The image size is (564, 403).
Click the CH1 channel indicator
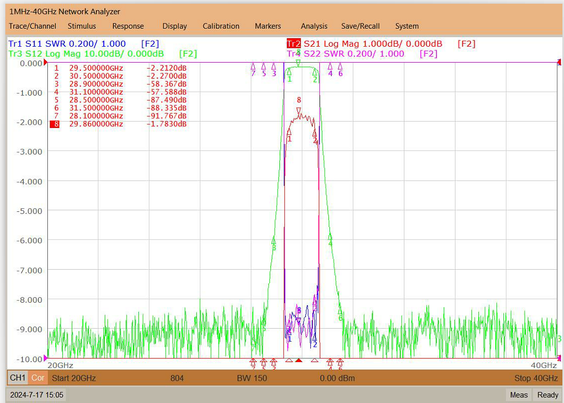click(x=18, y=378)
